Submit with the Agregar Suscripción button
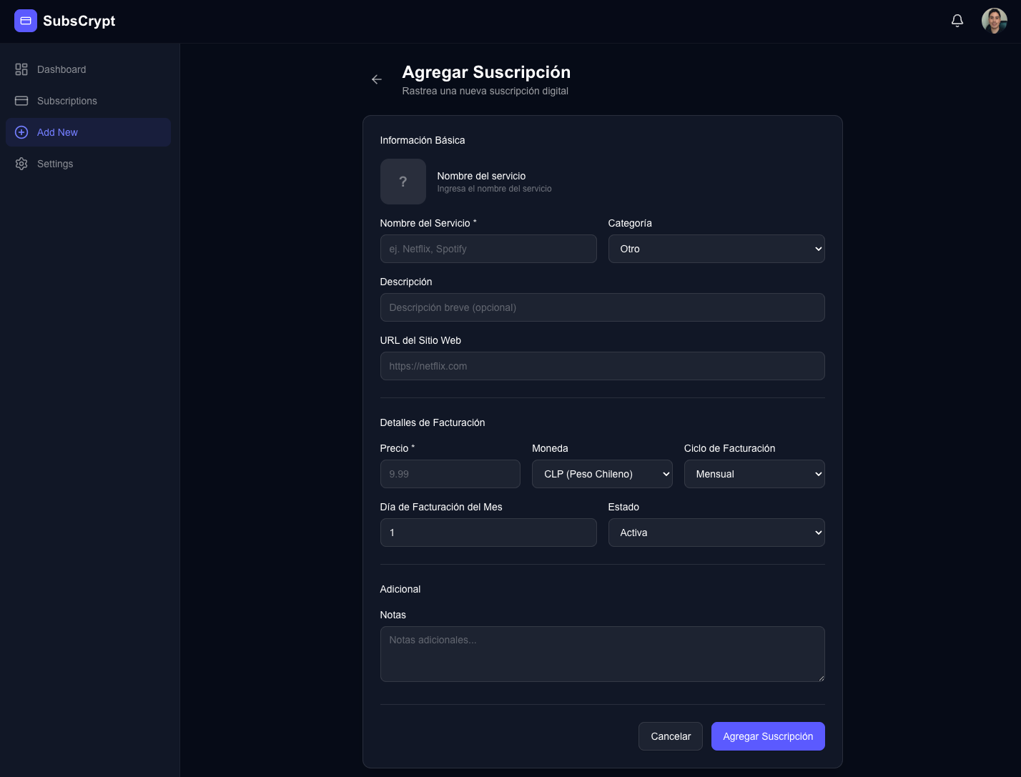Screen dimensions: 1021x777 pyautogui.click(x=767, y=736)
